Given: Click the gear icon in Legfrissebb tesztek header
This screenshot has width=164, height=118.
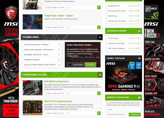Looking at the screenshot, I should coord(100,75).
